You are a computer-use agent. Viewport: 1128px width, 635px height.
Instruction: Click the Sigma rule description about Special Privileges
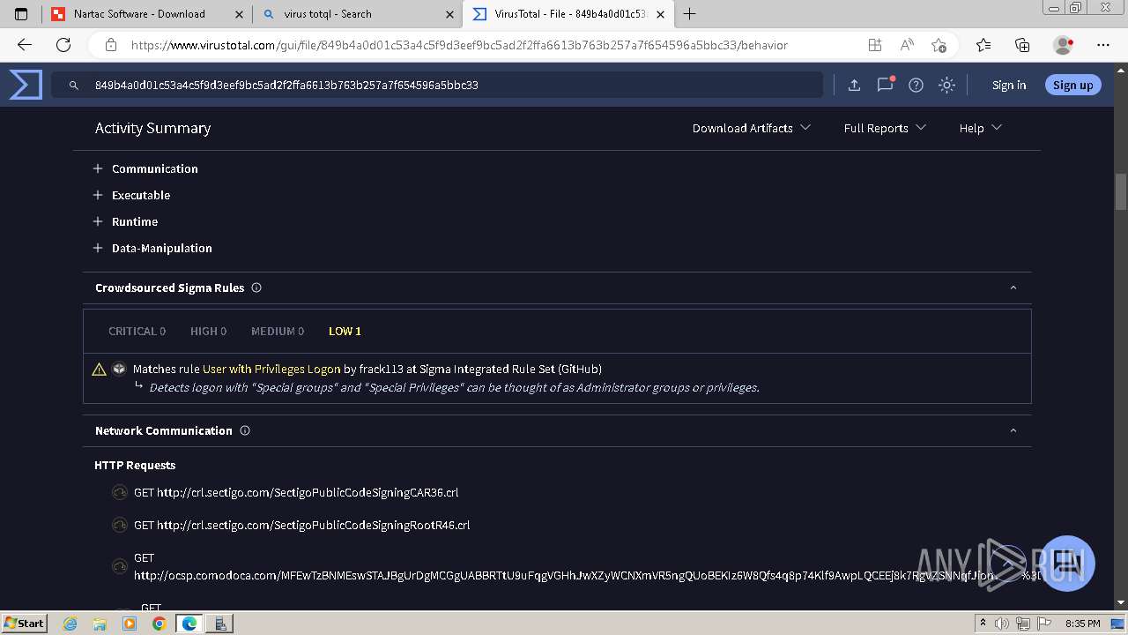pos(454,387)
